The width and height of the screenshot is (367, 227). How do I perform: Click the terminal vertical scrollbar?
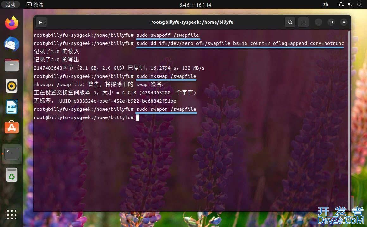tap(349, 120)
